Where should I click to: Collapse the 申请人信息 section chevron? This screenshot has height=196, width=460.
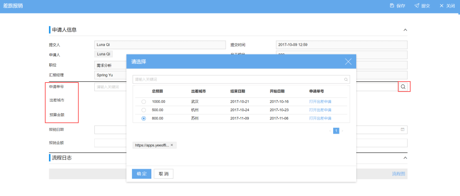point(405,30)
